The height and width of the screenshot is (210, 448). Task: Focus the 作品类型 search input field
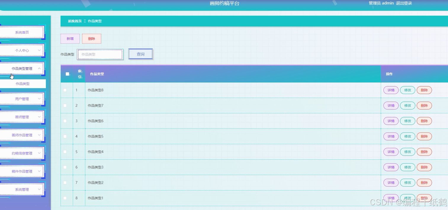[100, 54]
